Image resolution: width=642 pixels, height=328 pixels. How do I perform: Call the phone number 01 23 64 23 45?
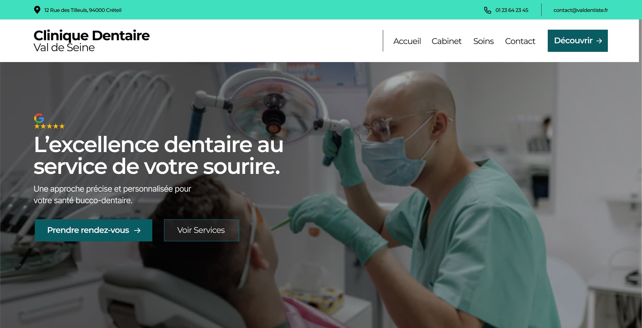click(x=512, y=10)
